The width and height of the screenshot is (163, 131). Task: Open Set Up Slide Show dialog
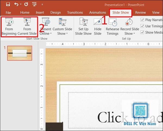click(83, 26)
